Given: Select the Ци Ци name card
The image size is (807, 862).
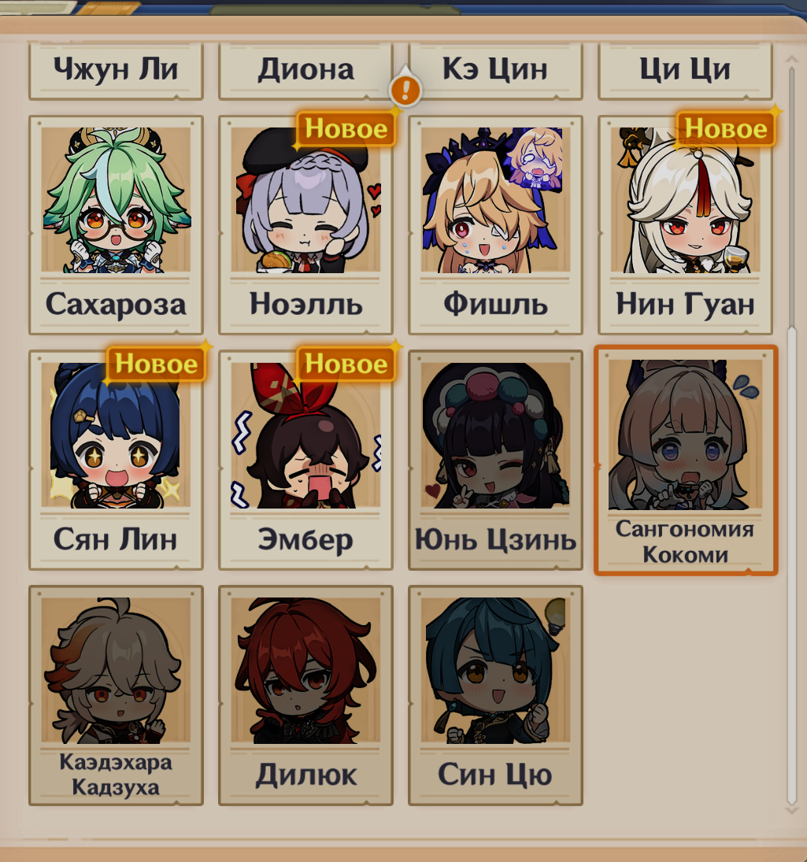Looking at the screenshot, I should point(686,72).
